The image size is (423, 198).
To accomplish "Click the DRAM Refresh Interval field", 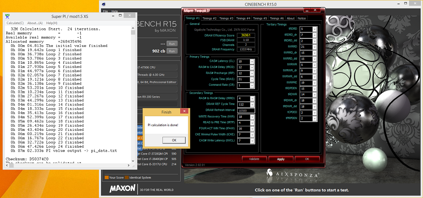I will coord(246,111).
